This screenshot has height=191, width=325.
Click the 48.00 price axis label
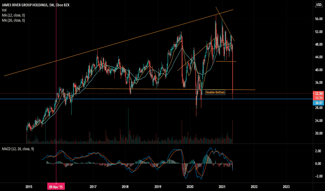pyautogui.click(x=319, y=44)
